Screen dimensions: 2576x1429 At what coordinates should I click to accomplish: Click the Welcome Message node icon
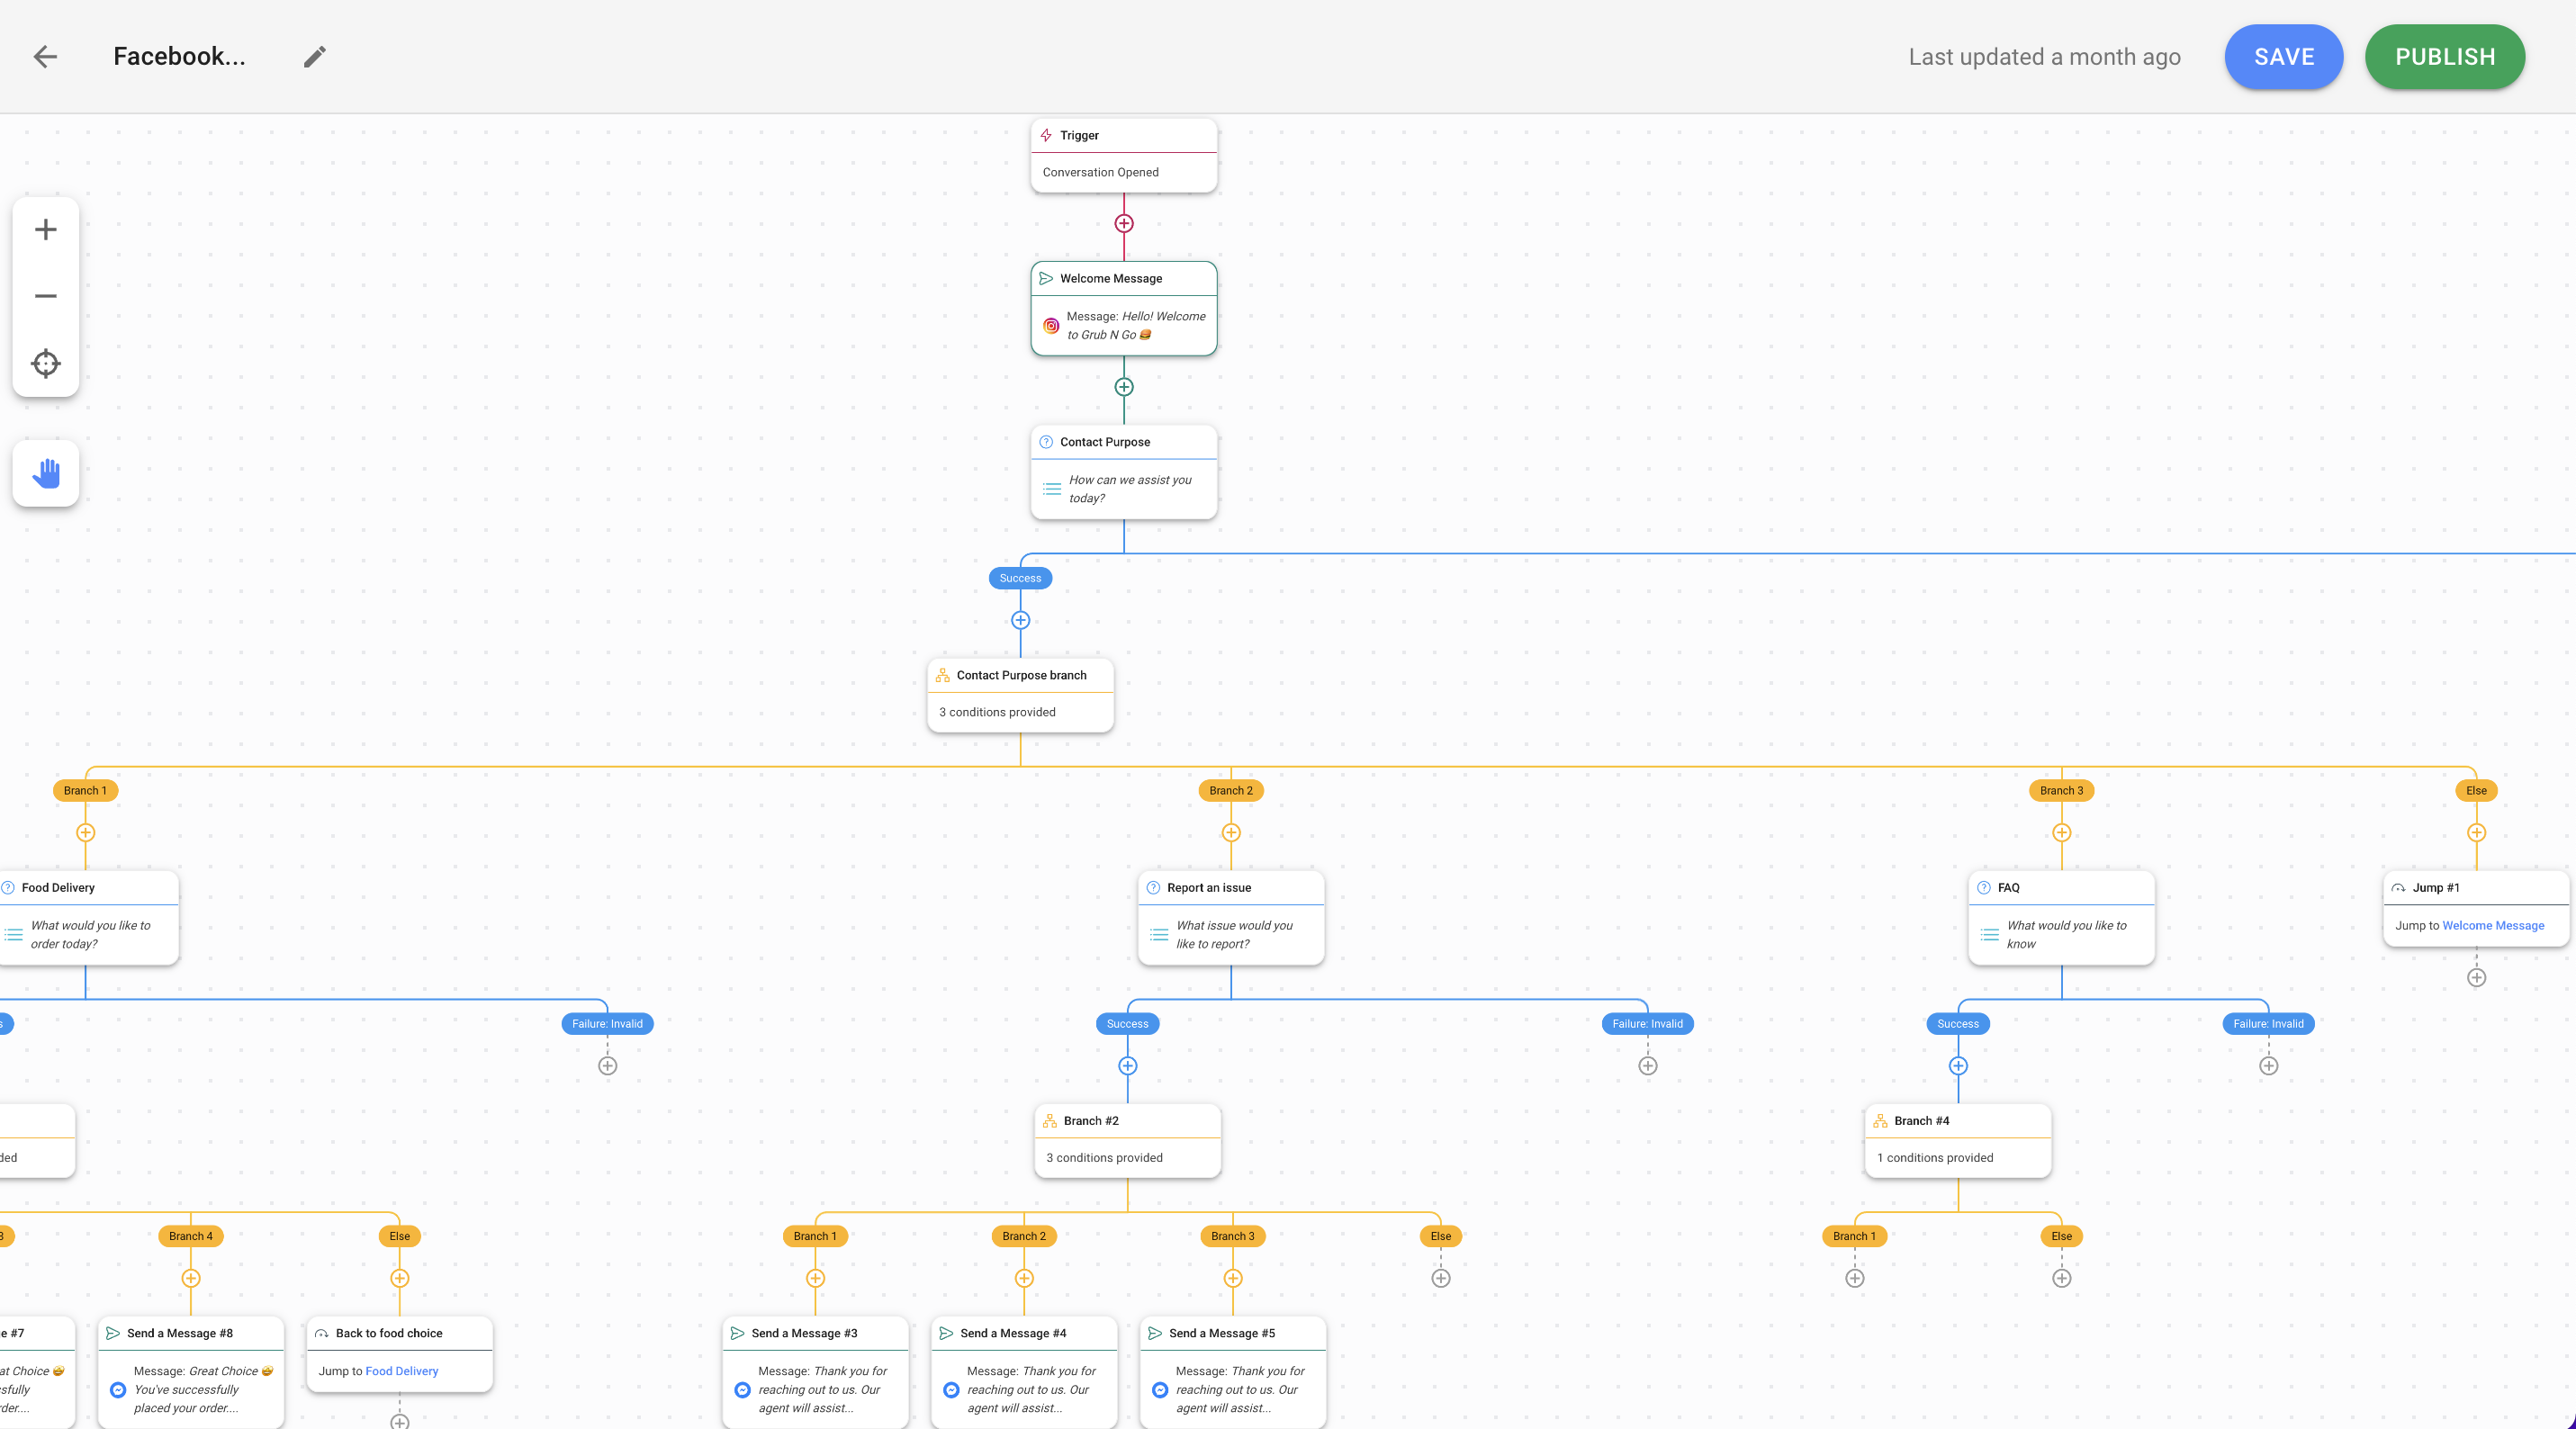click(x=1043, y=278)
